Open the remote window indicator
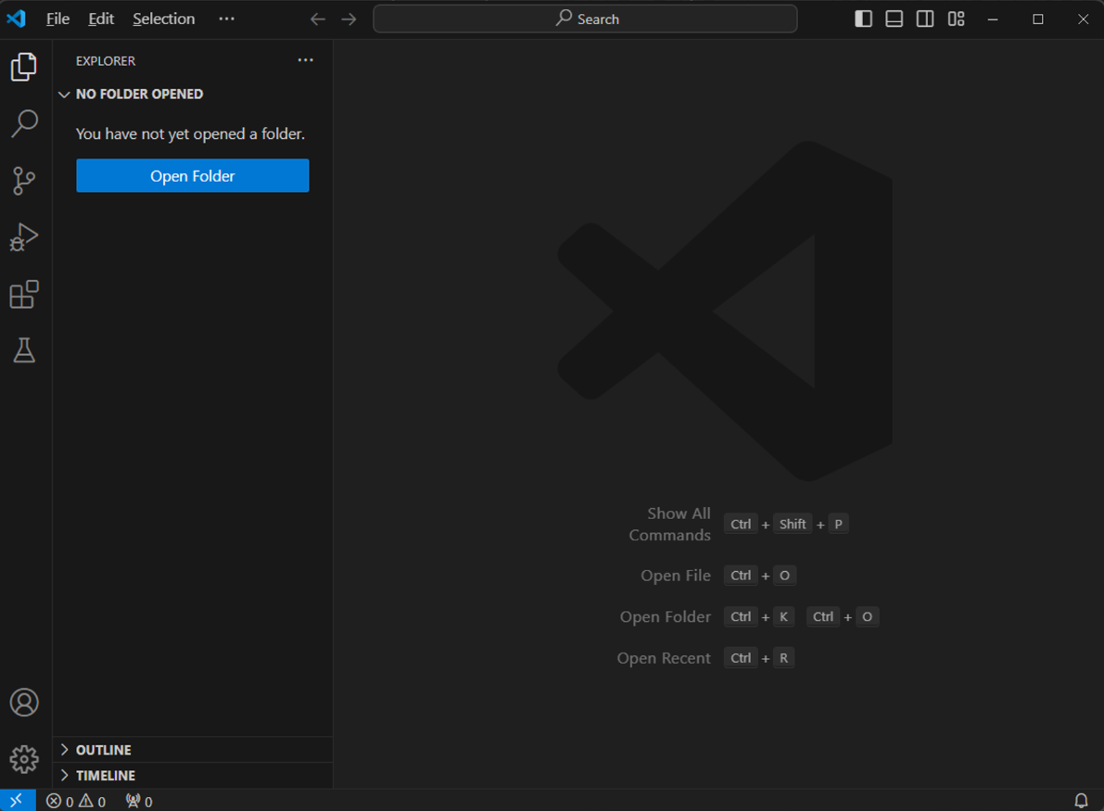The width and height of the screenshot is (1104, 811). click(x=17, y=801)
